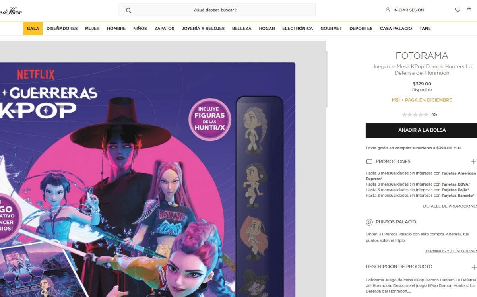477x297 pixels.
Task: Open the HOMBRE menu
Action: point(116,29)
